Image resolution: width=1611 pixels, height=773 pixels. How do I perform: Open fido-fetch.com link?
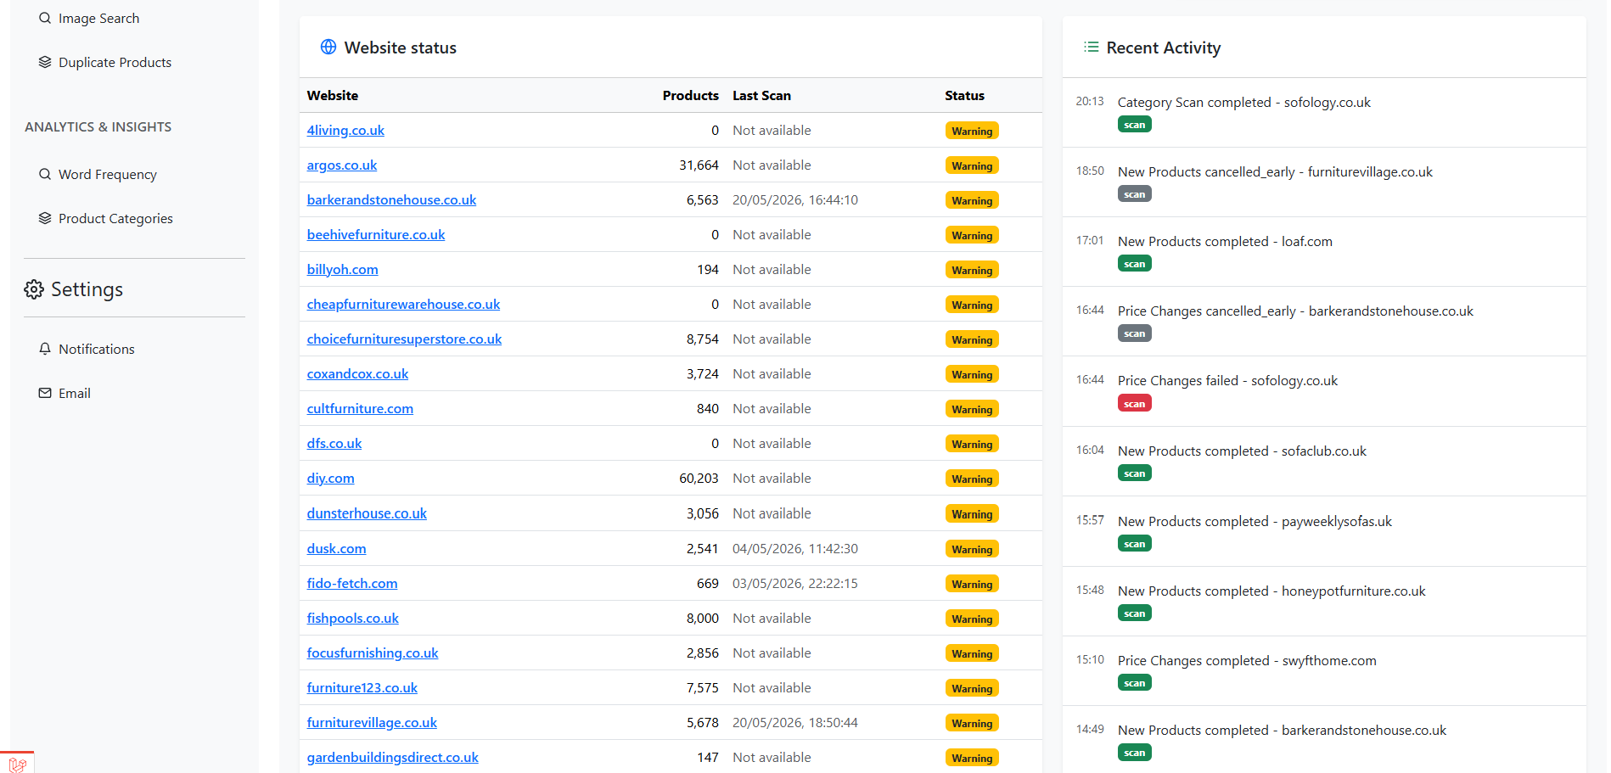coord(352,583)
